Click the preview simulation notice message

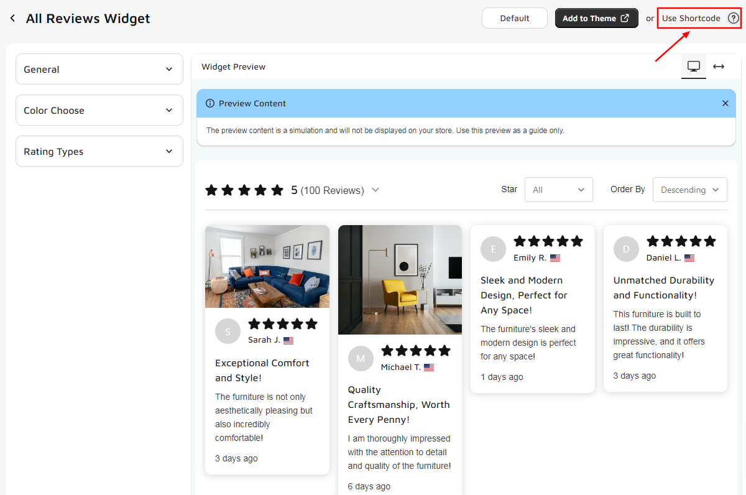tap(385, 131)
